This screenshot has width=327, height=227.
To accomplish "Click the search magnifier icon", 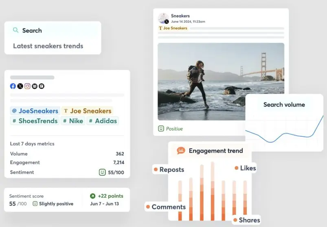I will [x=16, y=30].
